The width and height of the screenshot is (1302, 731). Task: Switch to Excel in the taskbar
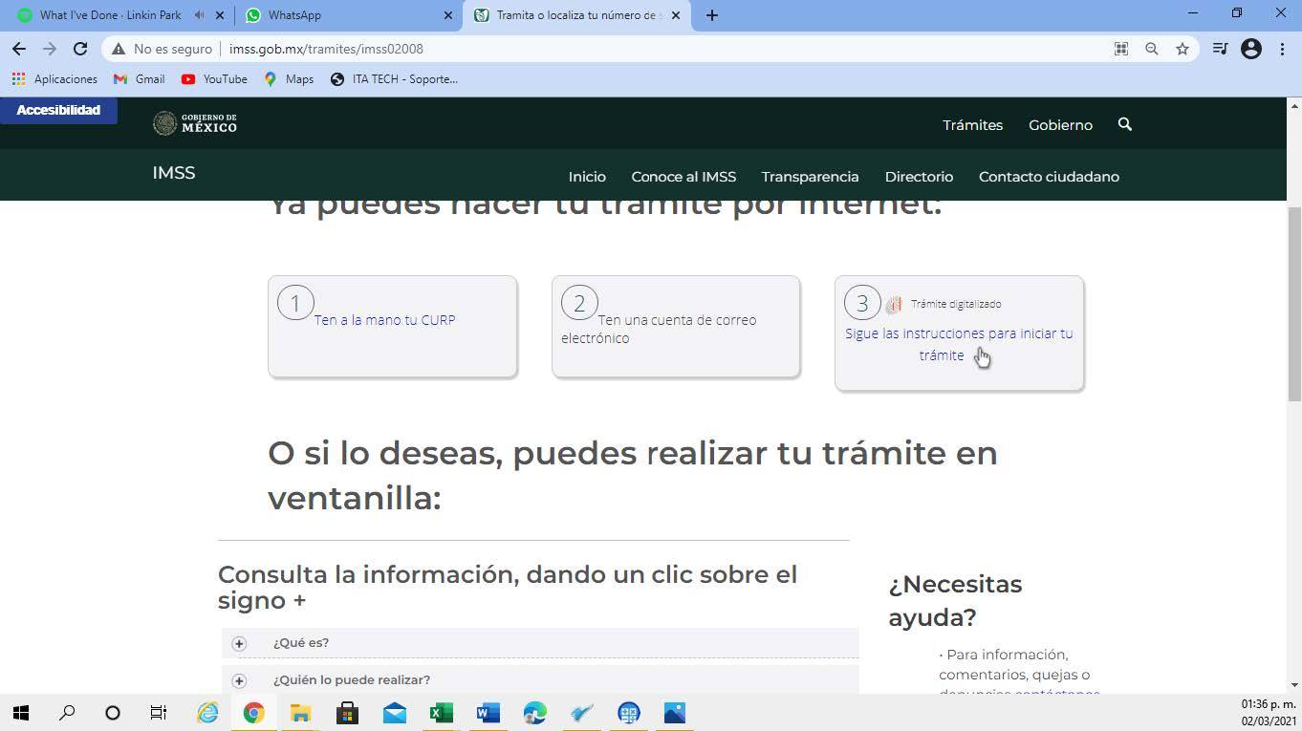pyautogui.click(x=441, y=713)
